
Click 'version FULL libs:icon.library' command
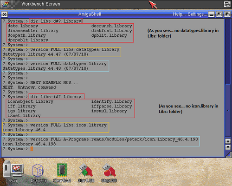68,125
